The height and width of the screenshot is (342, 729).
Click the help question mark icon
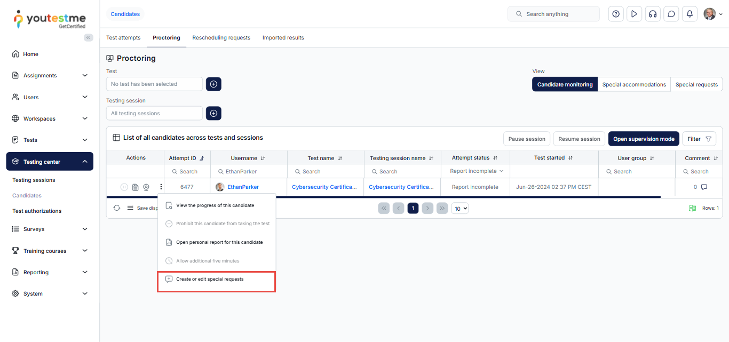(x=616, y=14)
